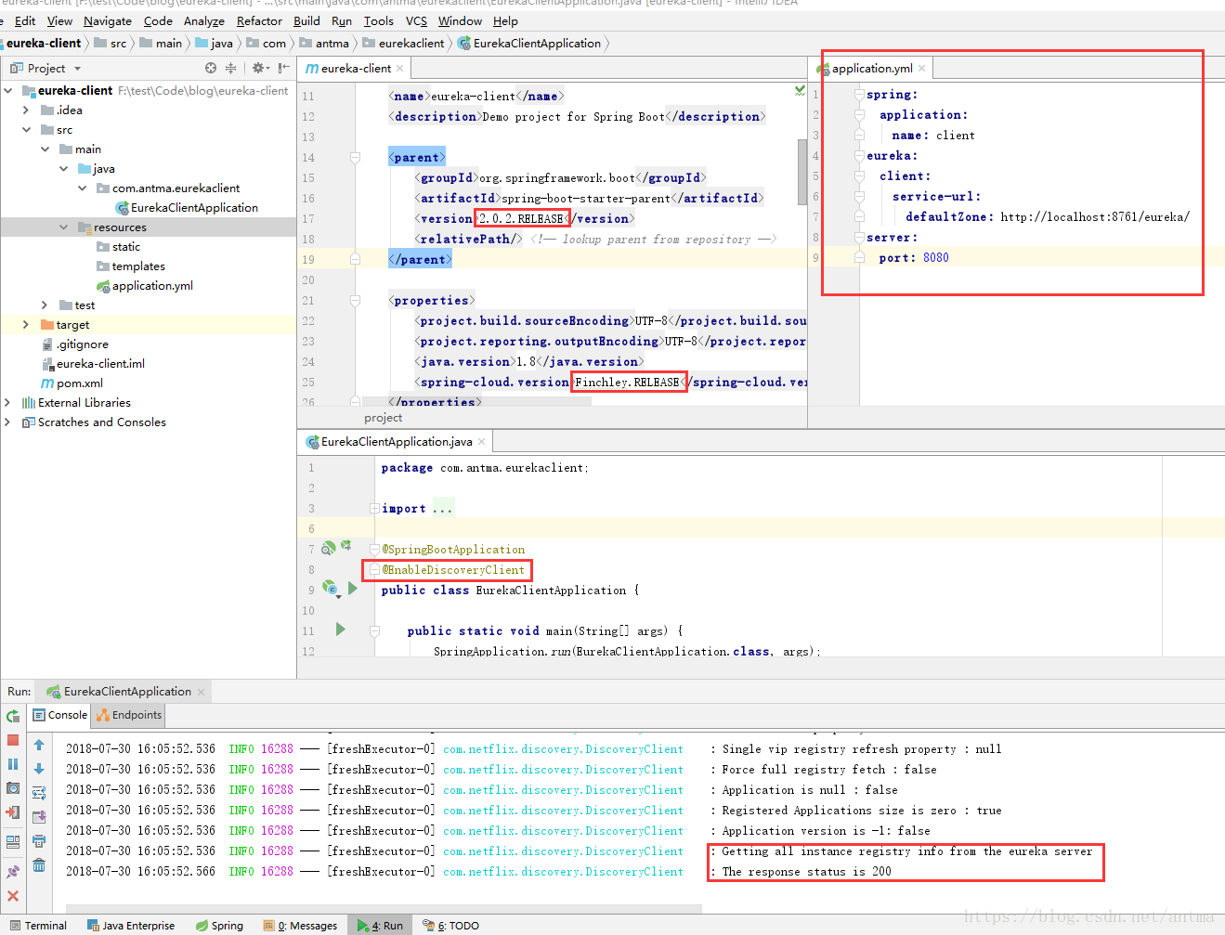The width and height of the screenshot is (1225, 935).
Task: Take a thread dump via the camera icon
Action: coord(13,788)
